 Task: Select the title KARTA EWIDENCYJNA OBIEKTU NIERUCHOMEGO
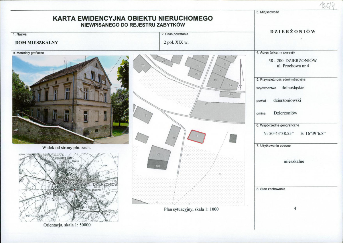(x=132, y=18)
